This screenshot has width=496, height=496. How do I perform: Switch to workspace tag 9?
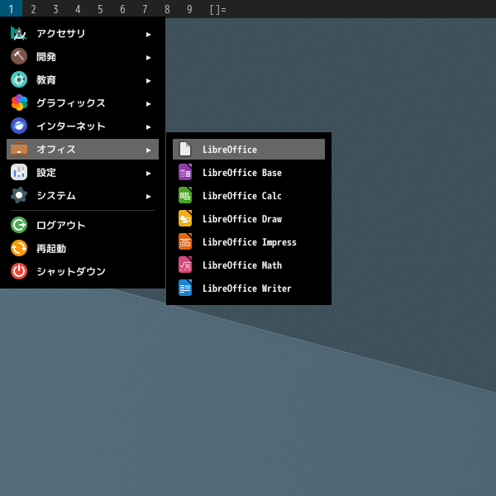tap(189, 9)
